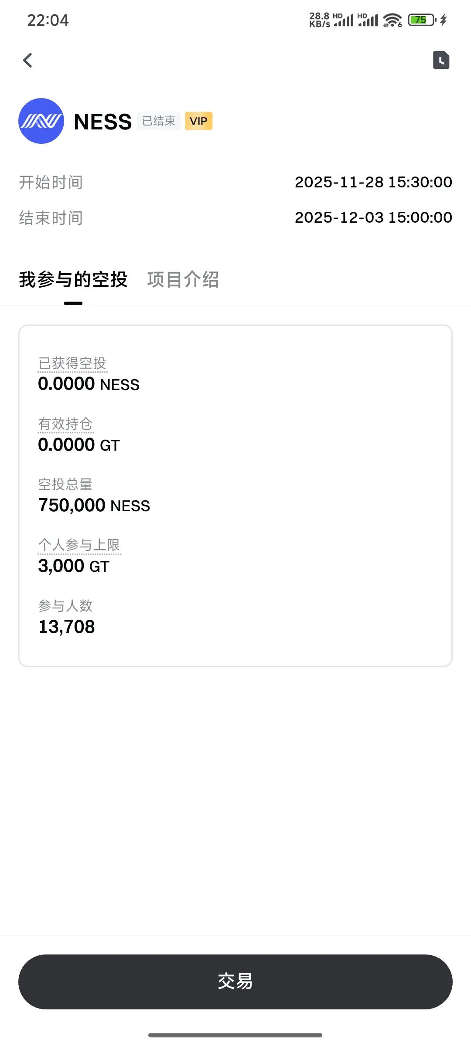471x1046 pixels.
Task: Tap the Wi-Fi status icon
Action: 392,20
